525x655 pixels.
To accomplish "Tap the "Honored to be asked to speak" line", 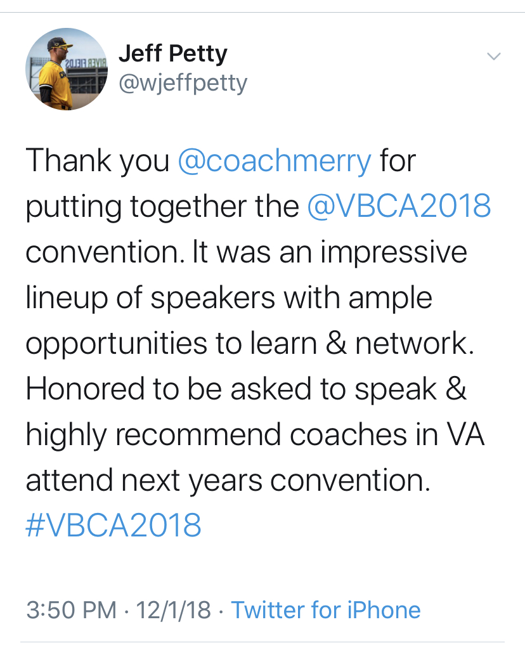I will tap(231, 389).
